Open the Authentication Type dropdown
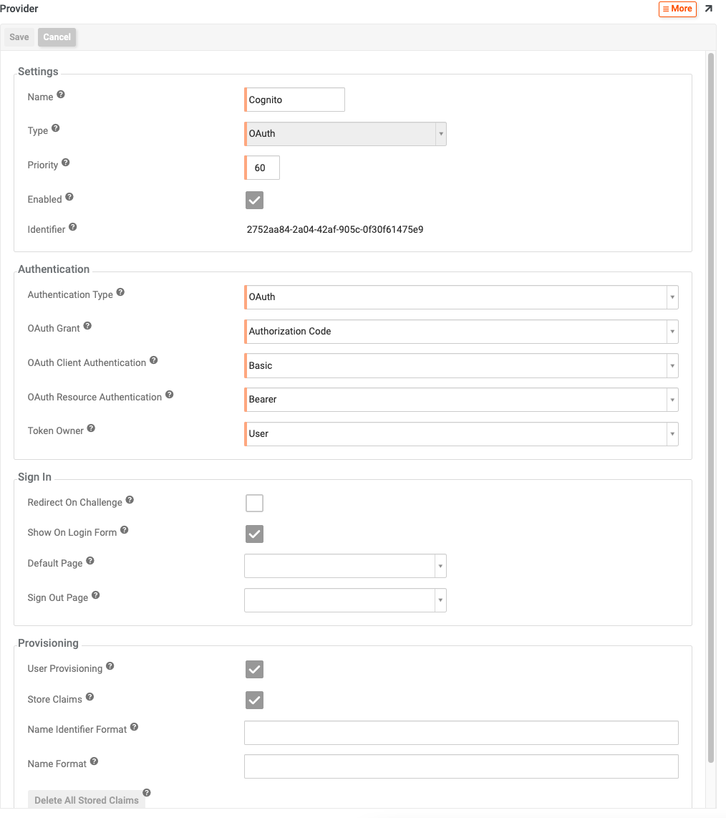 461,297
